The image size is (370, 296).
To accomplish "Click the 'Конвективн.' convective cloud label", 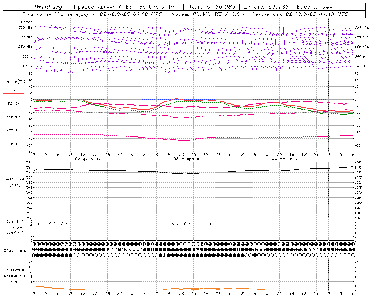I will (x=15, y=270).
